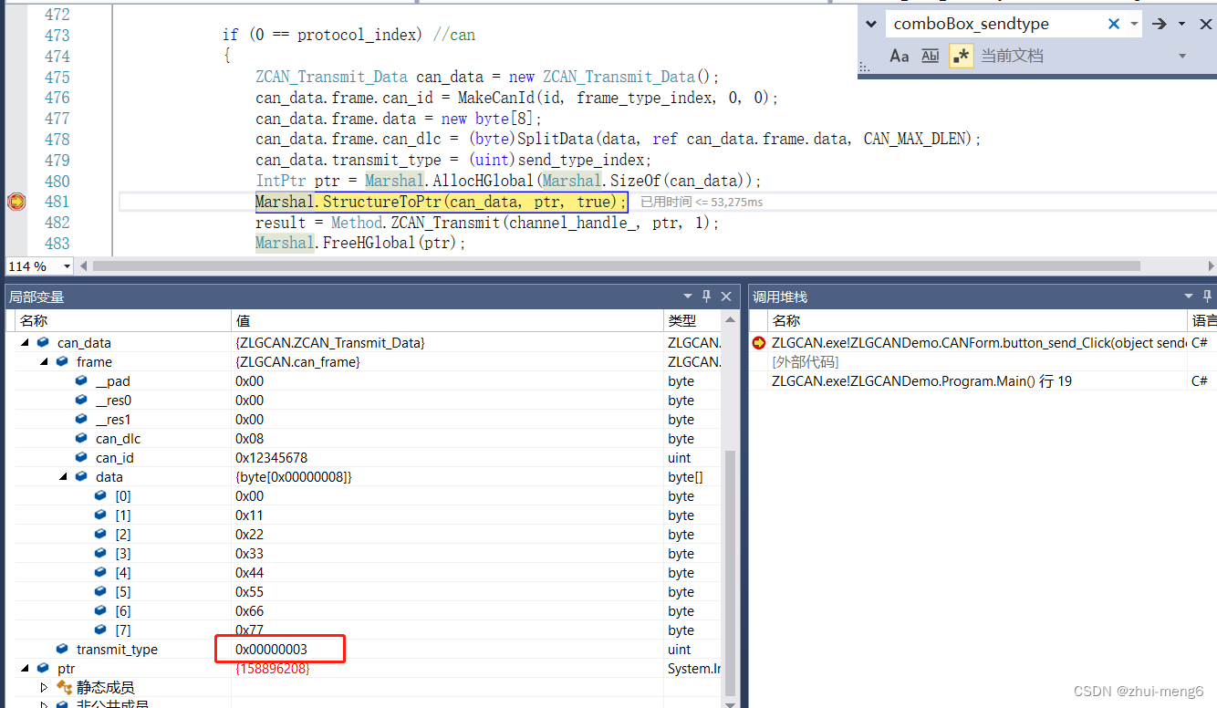Click the 静态成员 static members icon
This screenshot has height=708, width=1217.
[x=65, y=687]
